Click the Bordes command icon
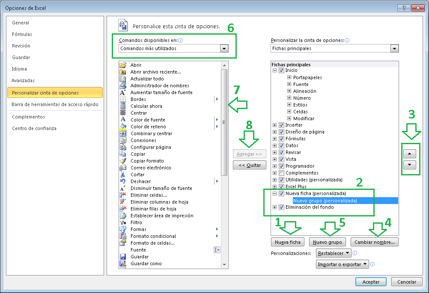 tap(123, 99)
